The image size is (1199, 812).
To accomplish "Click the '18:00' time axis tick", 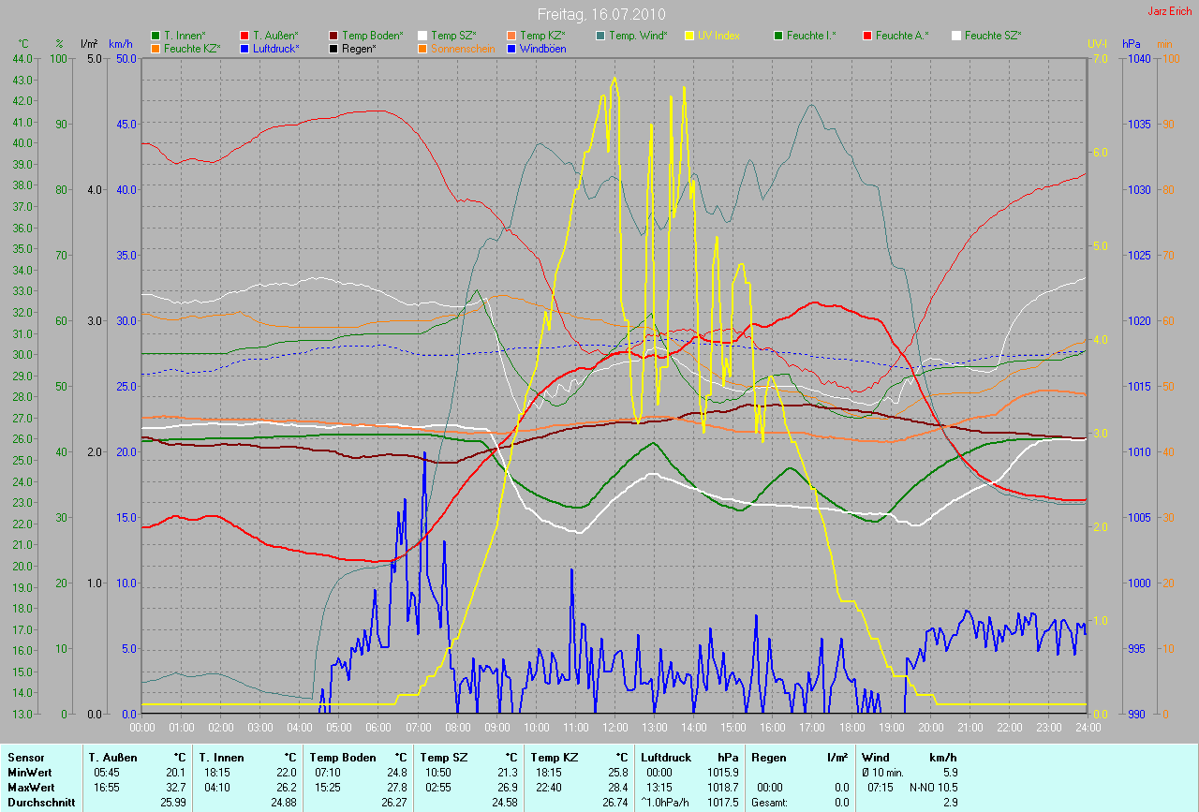I will (851, 727).
